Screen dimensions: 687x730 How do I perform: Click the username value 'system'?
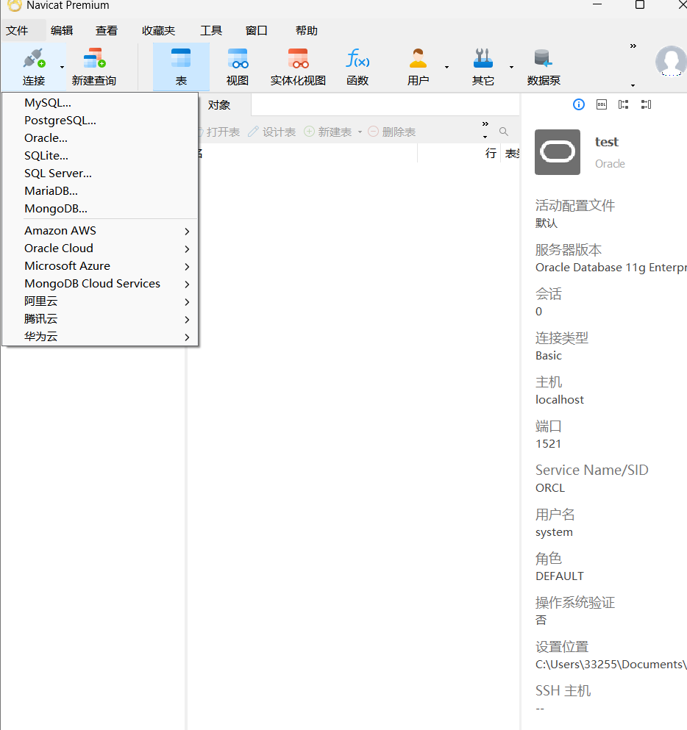[554, 532]
